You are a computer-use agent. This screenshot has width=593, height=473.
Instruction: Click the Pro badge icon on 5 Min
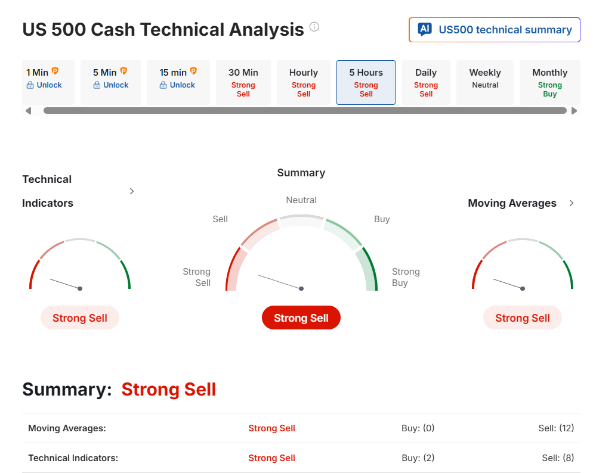(124, 71)
